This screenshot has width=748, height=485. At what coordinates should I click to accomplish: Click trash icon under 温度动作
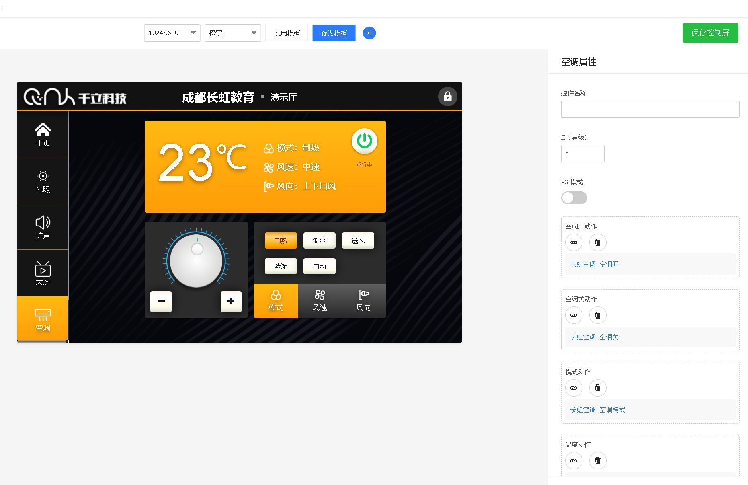point(598,461)
